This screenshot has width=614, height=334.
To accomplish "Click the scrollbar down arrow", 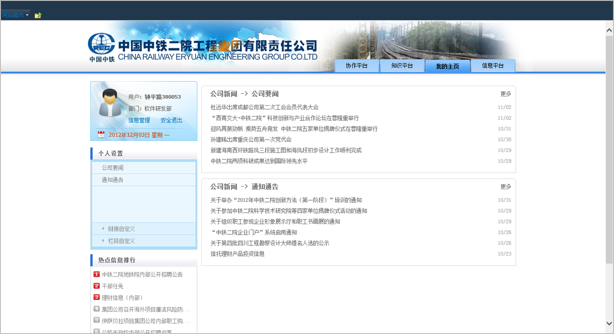I will (x=609, y=323).
